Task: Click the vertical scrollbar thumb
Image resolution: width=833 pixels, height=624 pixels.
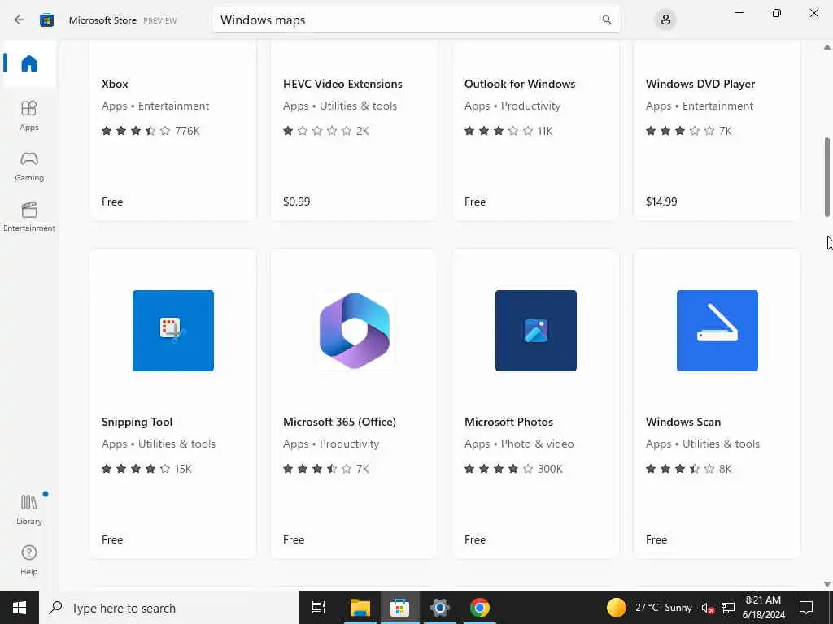Action: click(827, 176)
